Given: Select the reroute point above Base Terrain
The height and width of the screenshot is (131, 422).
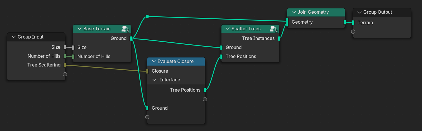Looking at the screenshot, I should pyautogui.click(x=147, y=16).
